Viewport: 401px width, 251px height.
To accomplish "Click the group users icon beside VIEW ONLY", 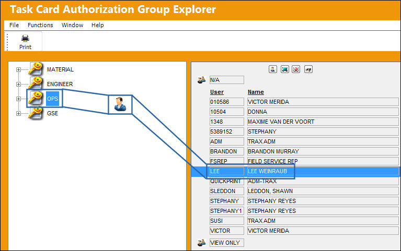I will coord(201,243).
